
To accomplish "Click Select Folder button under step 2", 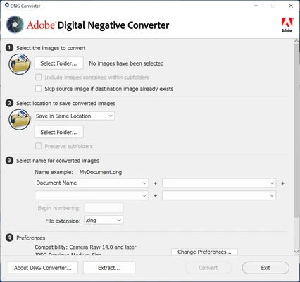I will tap(58, 132).
